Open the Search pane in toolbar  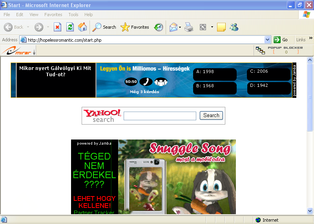(104, 27)
